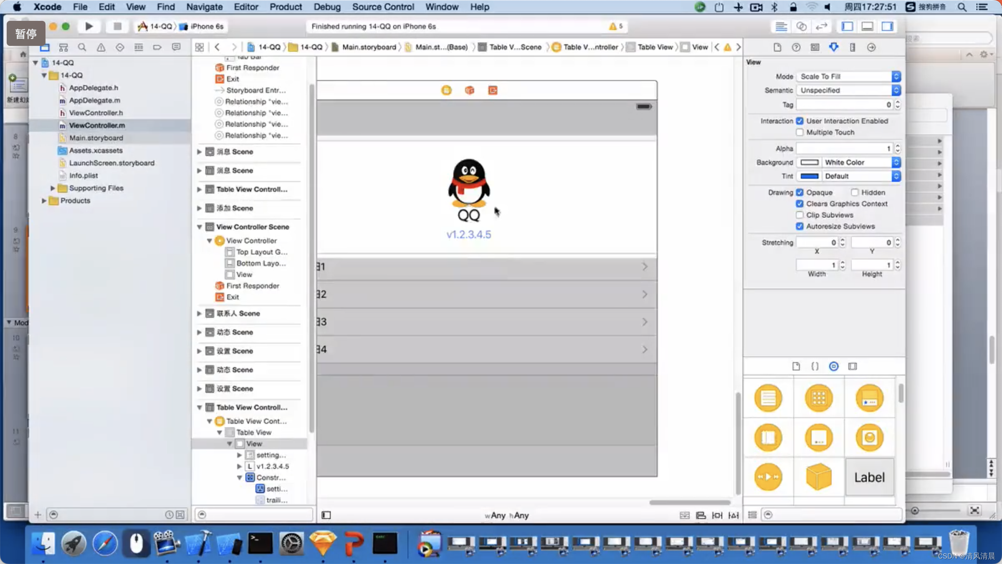Show the Project navigator
Viewport: 1002px width, 564px height.
[x=45, y=47]
